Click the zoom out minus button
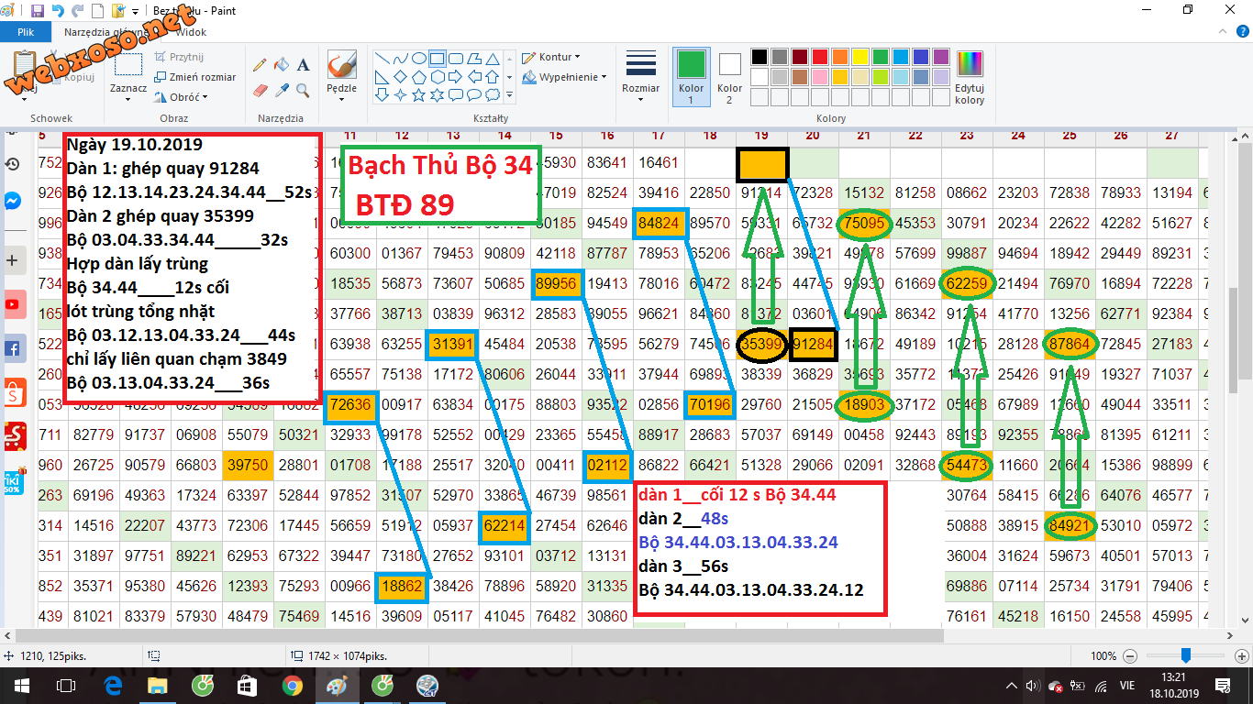 (x=1130, y=656)
